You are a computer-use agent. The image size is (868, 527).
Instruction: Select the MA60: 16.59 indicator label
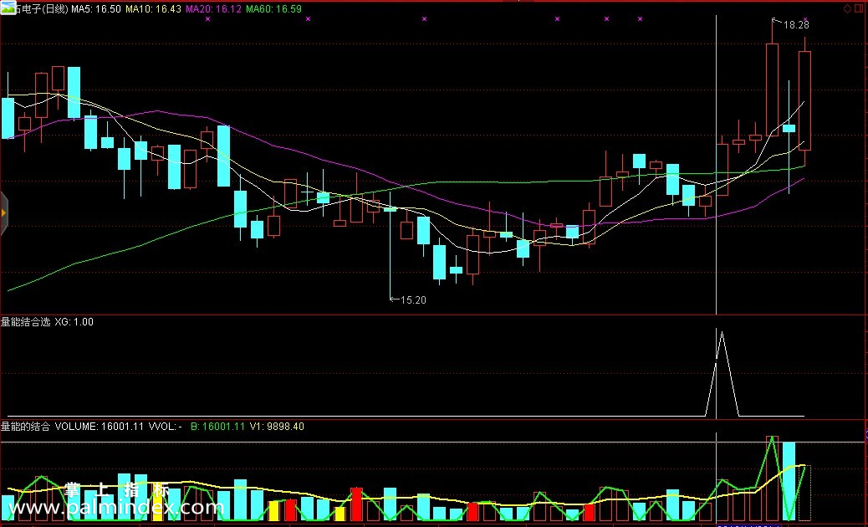click(273, 9)
